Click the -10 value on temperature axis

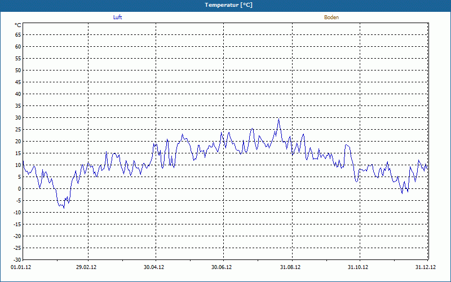coord(17,213)
